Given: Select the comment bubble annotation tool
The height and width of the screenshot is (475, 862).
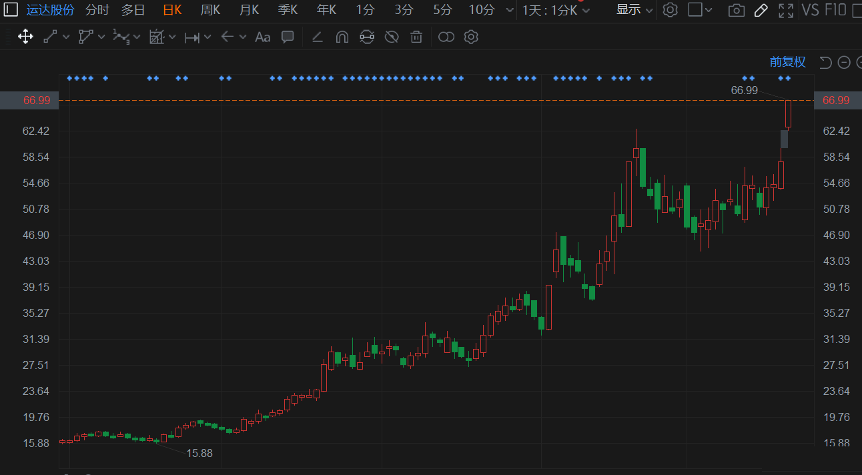Looking at the screenshot, I should [288, 37].
